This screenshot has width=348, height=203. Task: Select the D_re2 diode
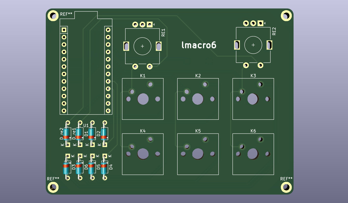point(67,134)
